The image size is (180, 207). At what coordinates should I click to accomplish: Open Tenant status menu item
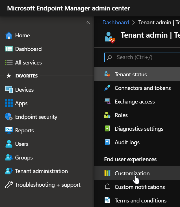pyautogui.click(x=131, y=74)
